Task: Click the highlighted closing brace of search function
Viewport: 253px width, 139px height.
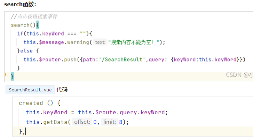Action: click(12, 76)
